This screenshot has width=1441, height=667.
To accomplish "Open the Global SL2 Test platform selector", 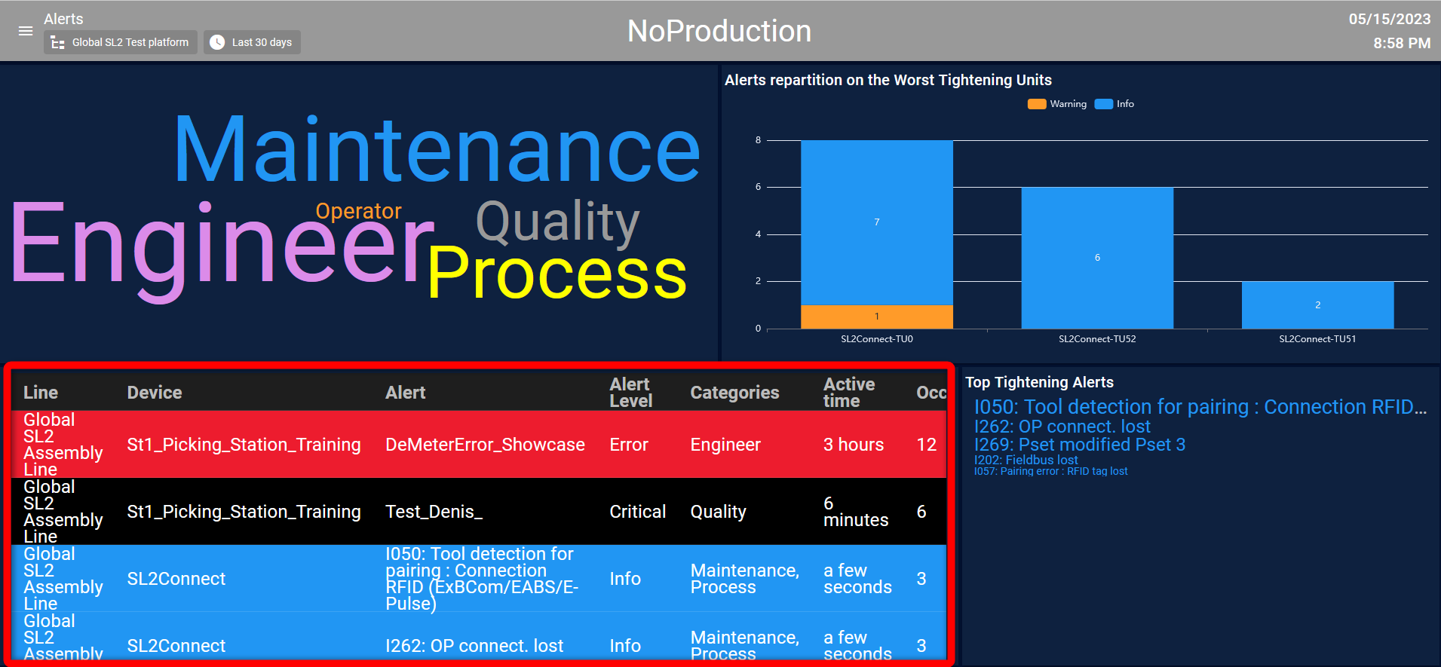I will point(121,42).
